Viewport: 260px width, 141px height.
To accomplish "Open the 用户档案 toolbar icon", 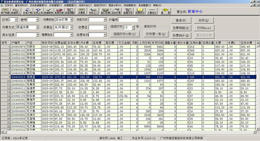I will [x=5, y=11].
